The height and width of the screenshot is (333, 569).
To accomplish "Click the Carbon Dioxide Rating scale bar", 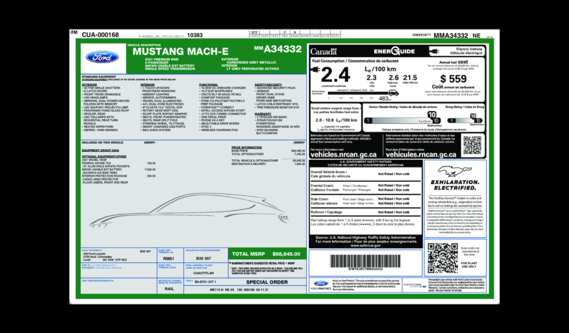I will [x=403, y=120].
